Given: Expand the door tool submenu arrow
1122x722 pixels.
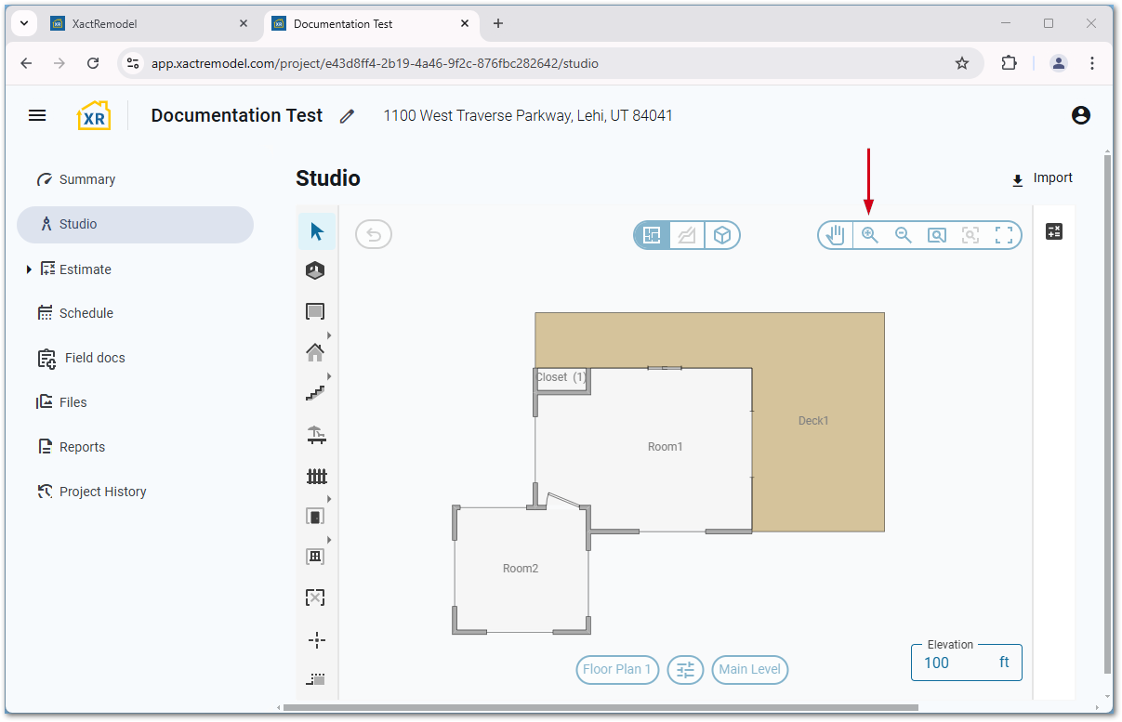Looking at the screenshot, I should tap(329, 499).
